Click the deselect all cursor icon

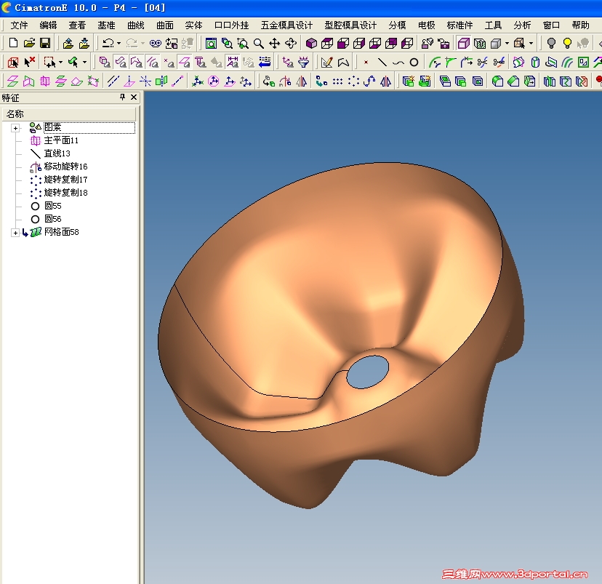[30, 63]
